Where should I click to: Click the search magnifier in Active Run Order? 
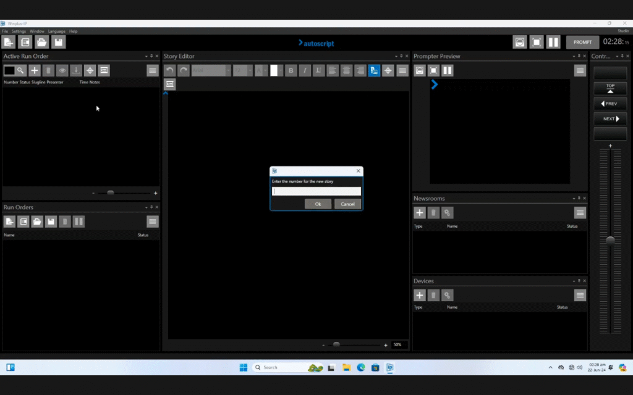(x=20, y=70)
